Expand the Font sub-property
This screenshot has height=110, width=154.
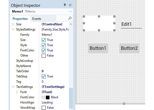pos(17,92)
